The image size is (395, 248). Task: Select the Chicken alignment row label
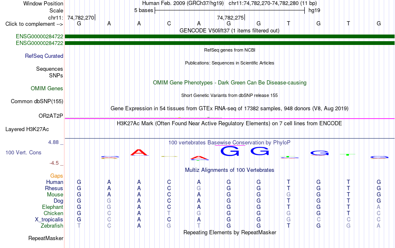(x=53, y=213)
